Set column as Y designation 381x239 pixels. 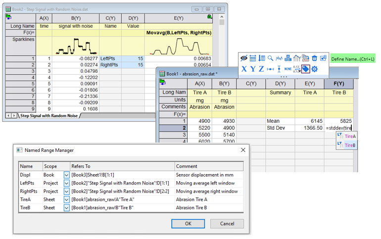click(x=252, y=69)
